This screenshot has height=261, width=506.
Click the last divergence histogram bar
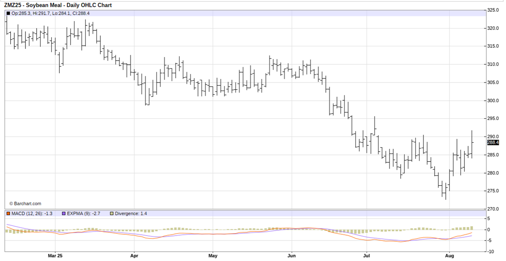click(x=472, y=228)
